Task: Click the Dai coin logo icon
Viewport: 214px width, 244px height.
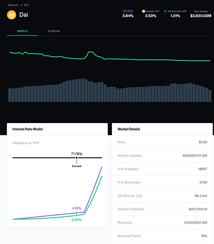Action: [x=12, y=15]
